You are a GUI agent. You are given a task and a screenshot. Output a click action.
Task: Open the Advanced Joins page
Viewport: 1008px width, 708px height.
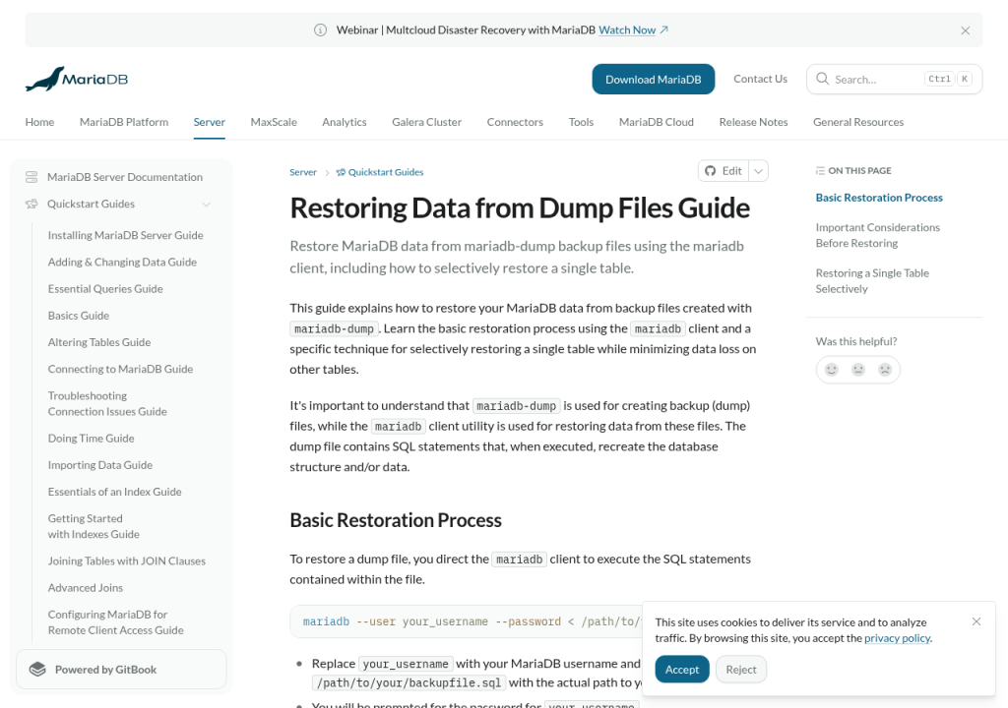tap(86, 588)
